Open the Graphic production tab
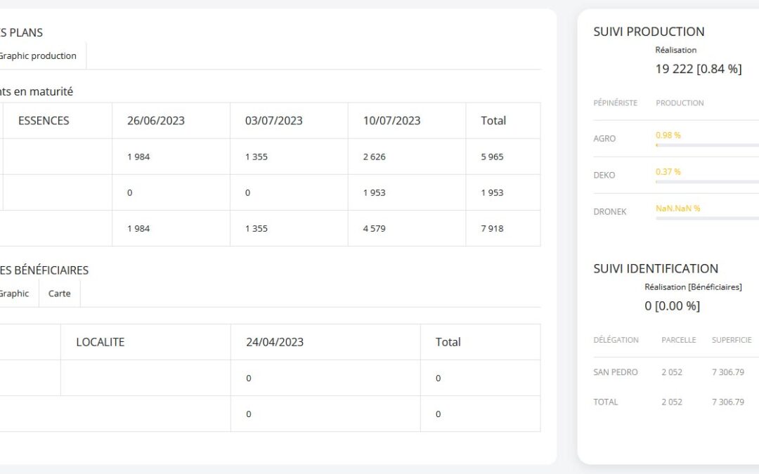The image size is (759, 474). click(x=37, y=56)
